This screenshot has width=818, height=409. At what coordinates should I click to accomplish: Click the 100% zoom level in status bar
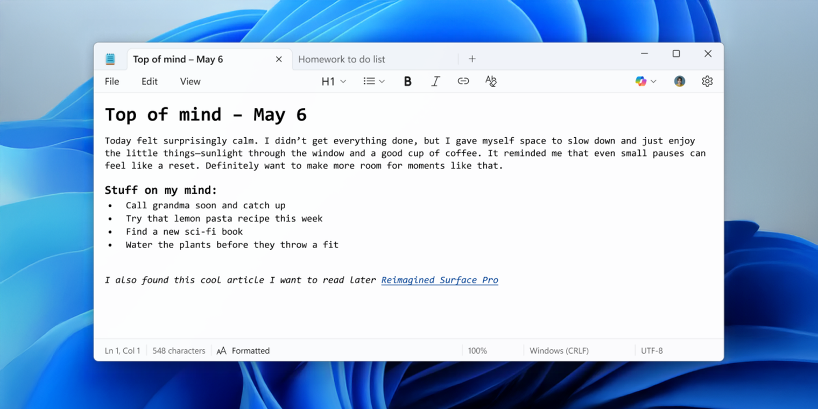(477, 351)
